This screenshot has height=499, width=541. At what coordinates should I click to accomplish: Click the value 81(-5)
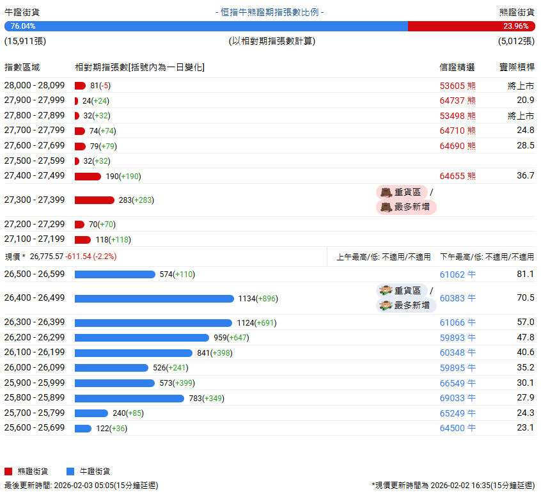(100, 86)
